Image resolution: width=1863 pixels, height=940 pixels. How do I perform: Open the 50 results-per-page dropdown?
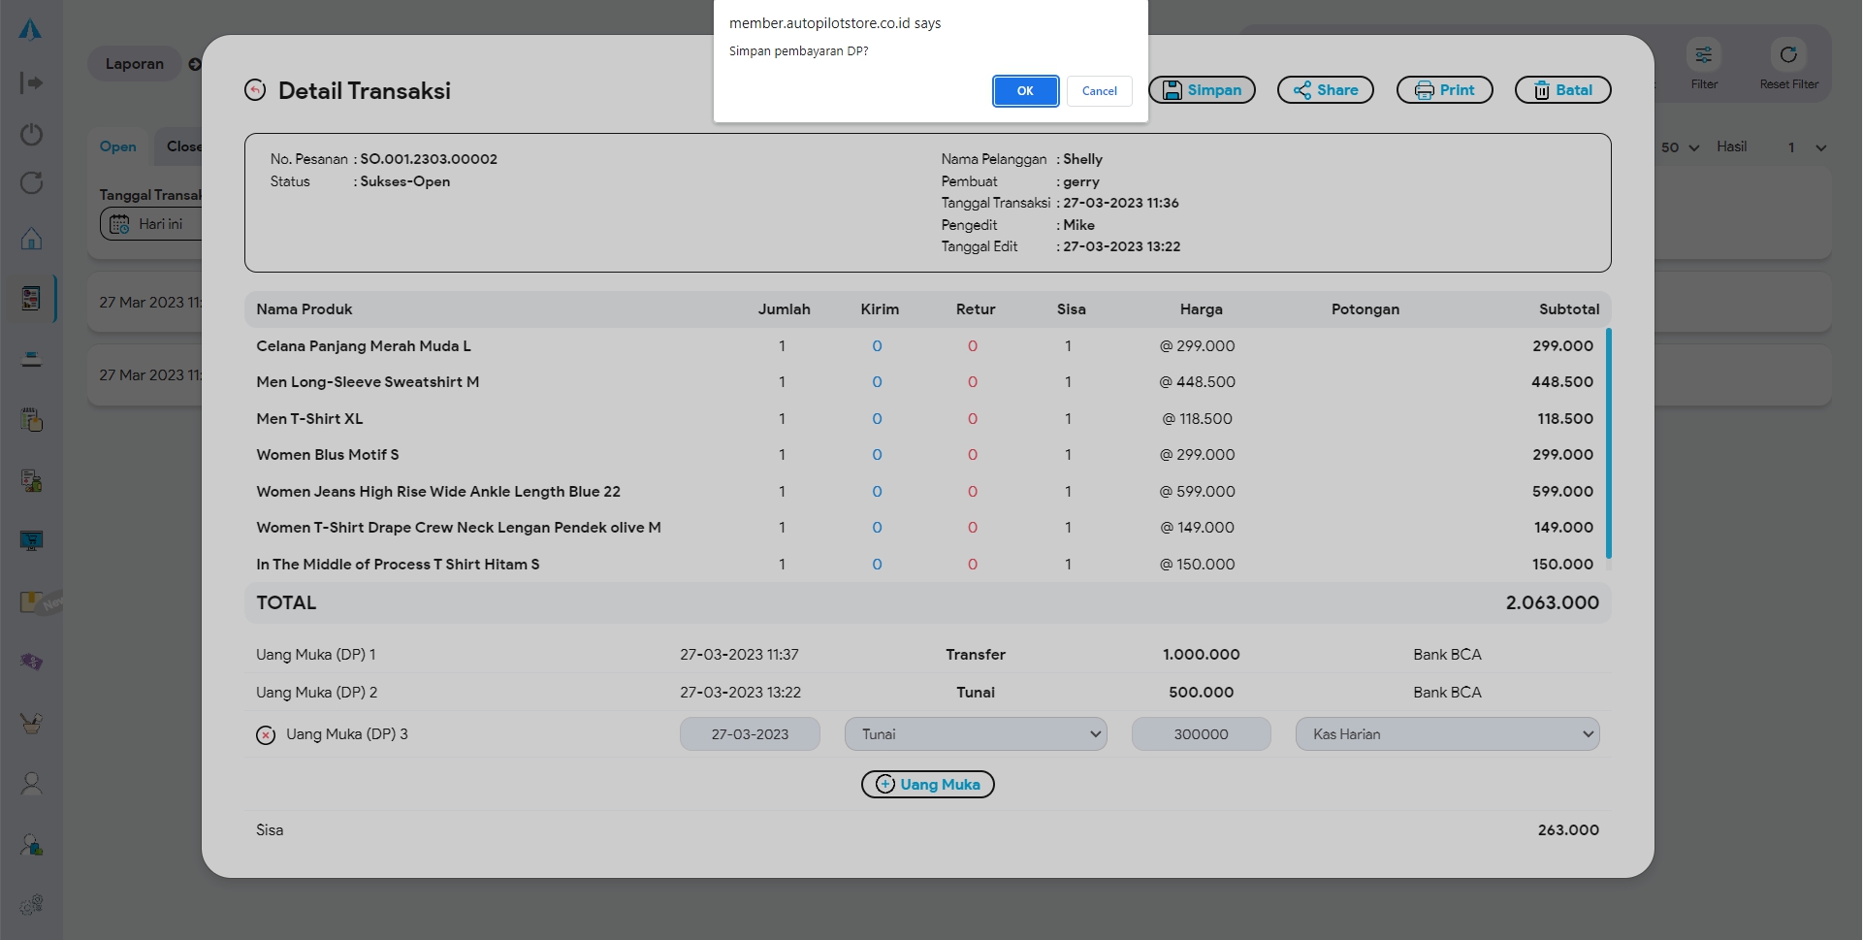click(1680, 147)
